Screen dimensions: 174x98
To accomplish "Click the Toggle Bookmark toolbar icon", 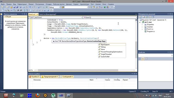I will (31, 10).
